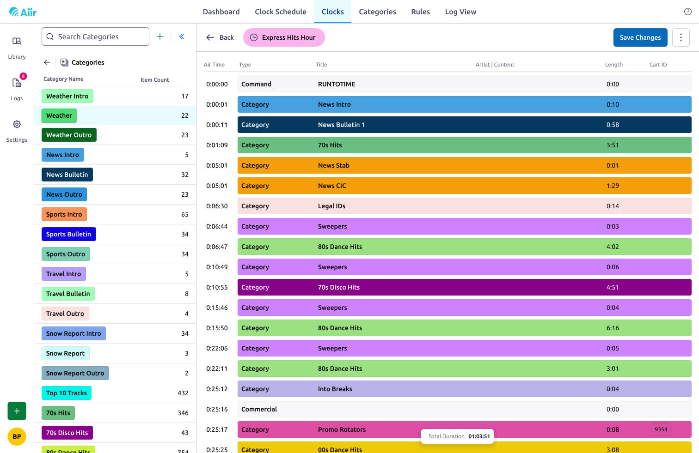Click the search magnifier icon
Viewport: 699px width, 453px height.
click(x=50, y=36)
